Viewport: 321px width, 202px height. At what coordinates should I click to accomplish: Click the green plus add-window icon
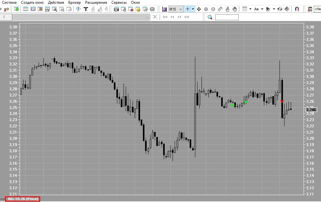[x=16, y=9]
